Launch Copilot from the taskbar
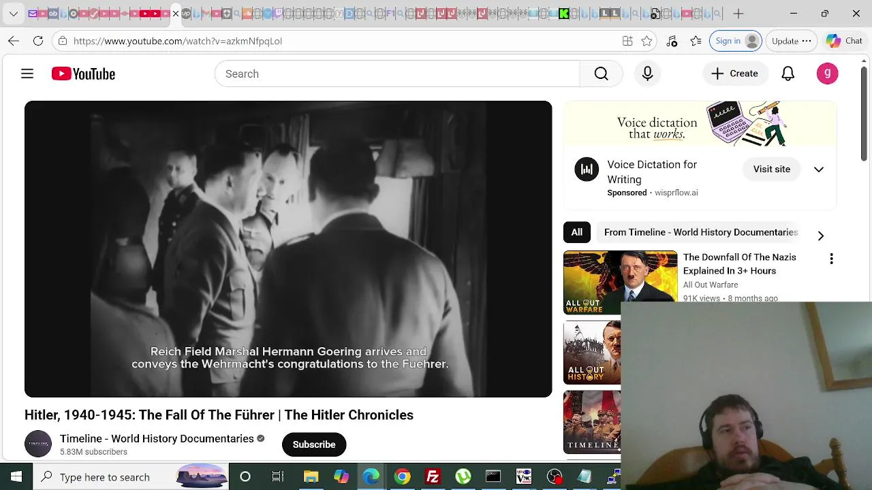 click(x=341, y=477)
